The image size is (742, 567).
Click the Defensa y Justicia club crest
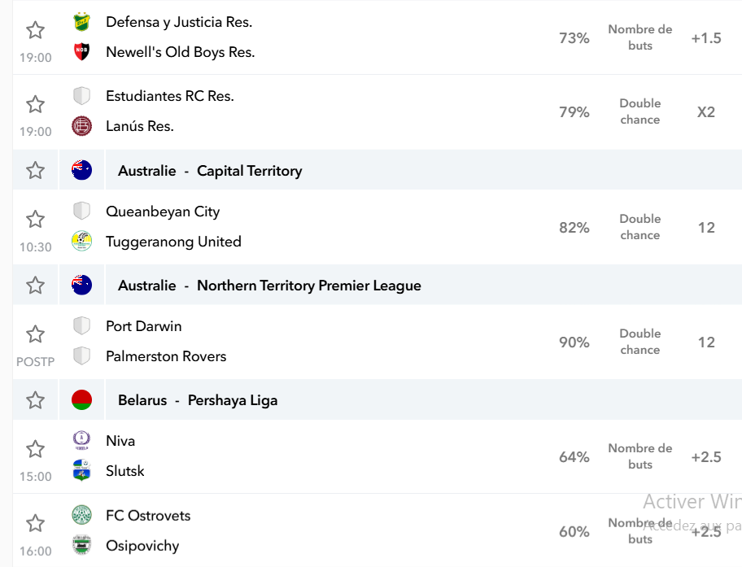(x=81, y=22)
